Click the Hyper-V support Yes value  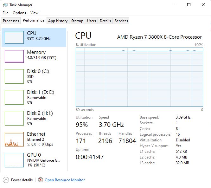tap(178, 146)
